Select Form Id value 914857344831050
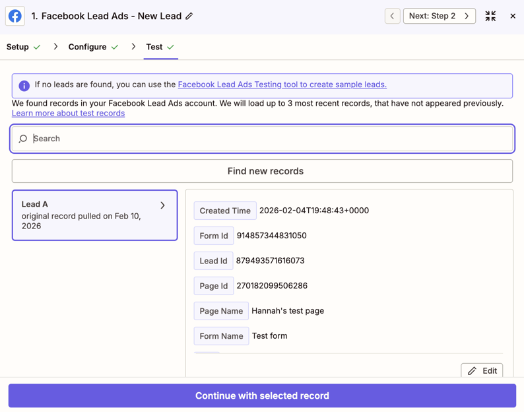Screen dimensions: 524x412 [x=271, y=236]
